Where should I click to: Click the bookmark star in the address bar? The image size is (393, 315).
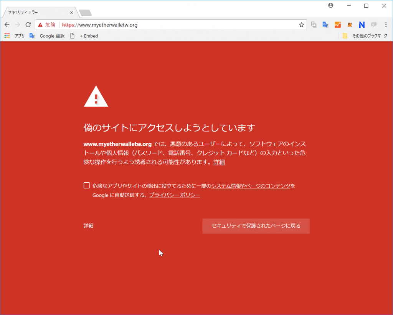pyautogui.click(x=302, y=24)
